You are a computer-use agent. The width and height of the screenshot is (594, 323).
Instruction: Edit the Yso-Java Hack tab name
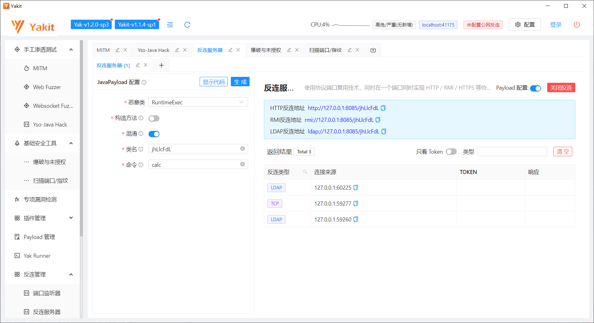177,50
